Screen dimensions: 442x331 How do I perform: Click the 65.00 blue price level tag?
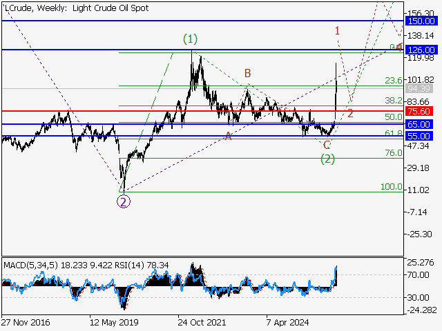[x=421, y=124]
